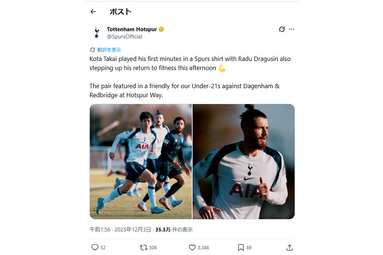The image size is (383, 255).
Task: Click the 翻訳を表示 translate link
Action: 109,49
